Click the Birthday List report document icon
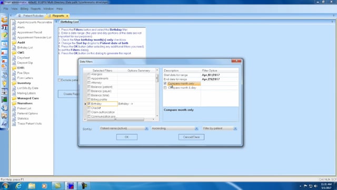Image resolution: width=337 pixels, height=190 pixels. pos(14,47)
